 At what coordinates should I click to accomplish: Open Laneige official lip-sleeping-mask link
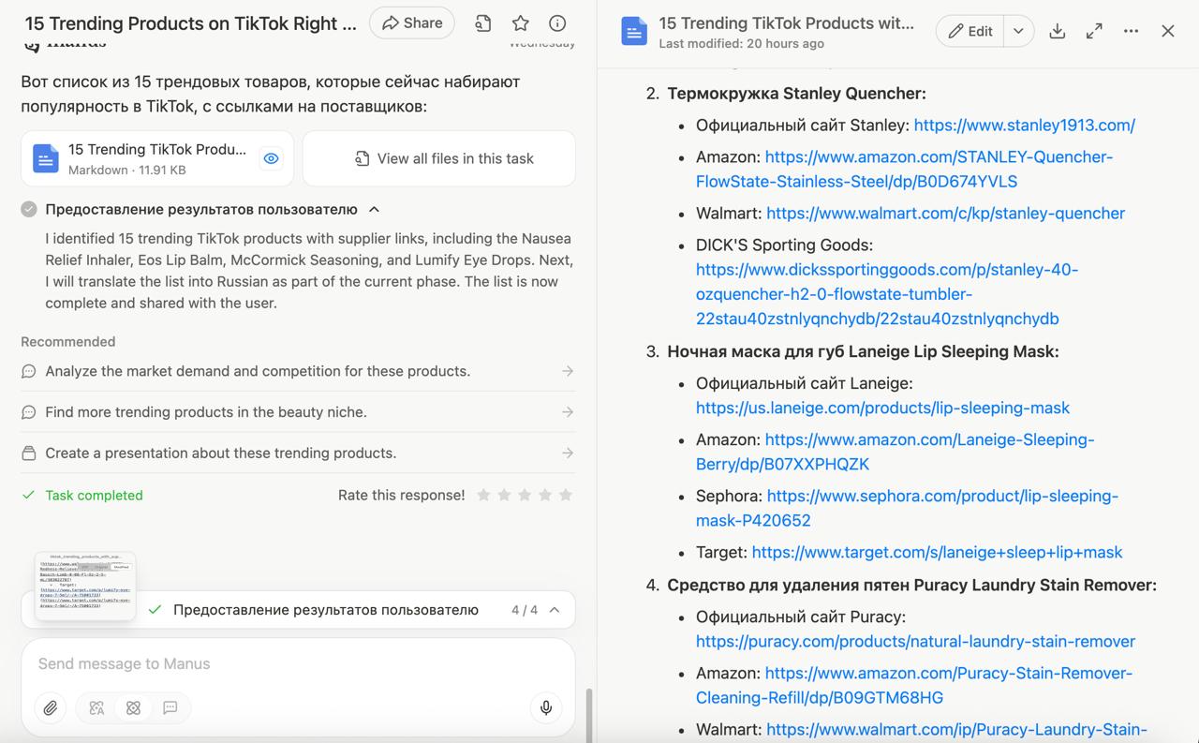click(x=882, y=409)
